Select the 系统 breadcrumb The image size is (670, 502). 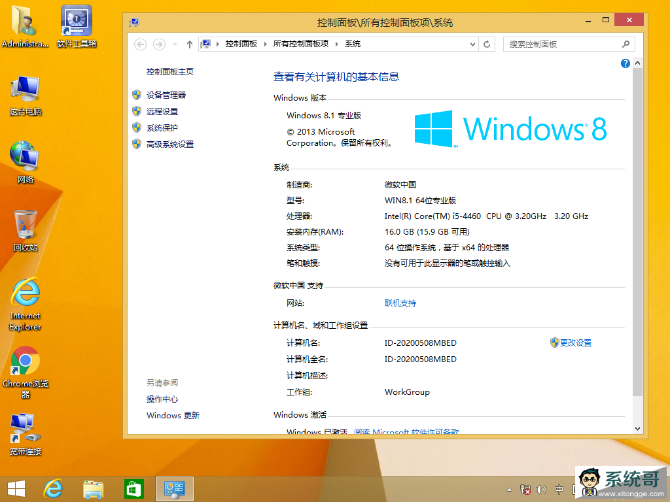[353, 44]
